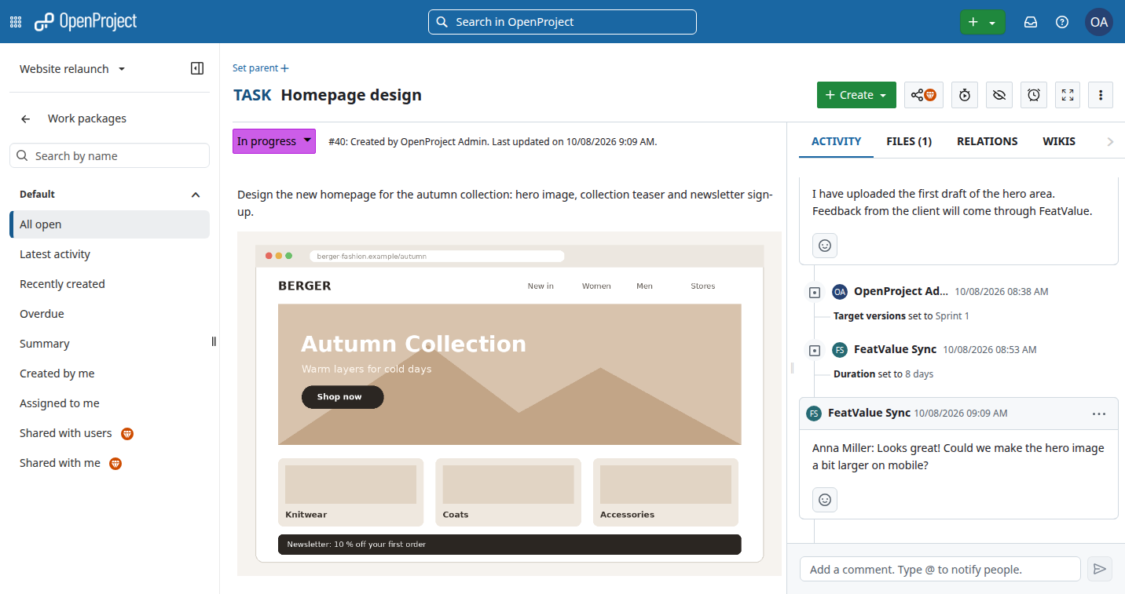Image resolution: width=1125 pixels, height=594 pixels.
Task: Click the Set parent link
Action: pos(261,68)
